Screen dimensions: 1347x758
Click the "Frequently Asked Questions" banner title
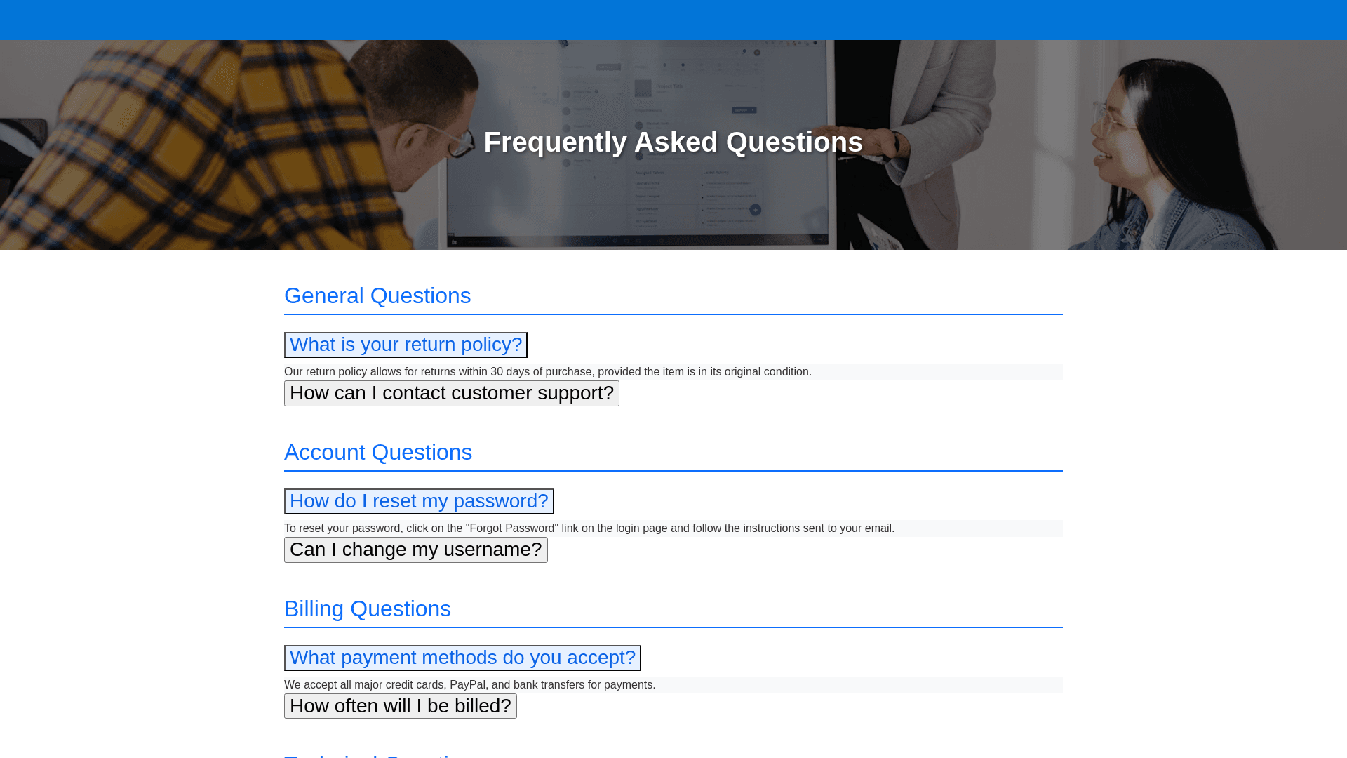(x=673, y=142)
